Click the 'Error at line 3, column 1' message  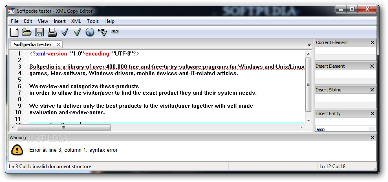point(73,150)
